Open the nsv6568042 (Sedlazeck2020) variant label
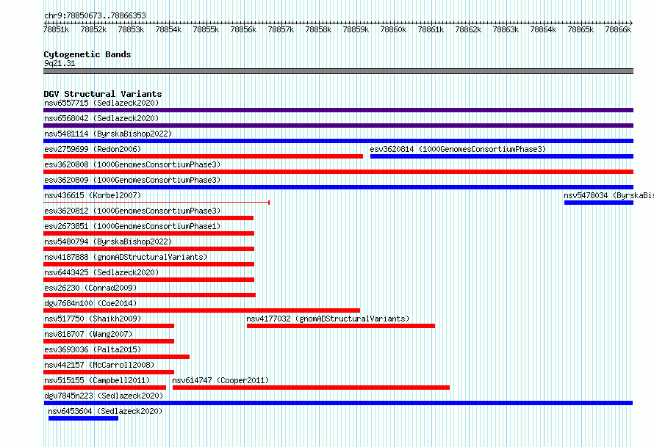This screenshot has width=654, height=447. (101, 118)
